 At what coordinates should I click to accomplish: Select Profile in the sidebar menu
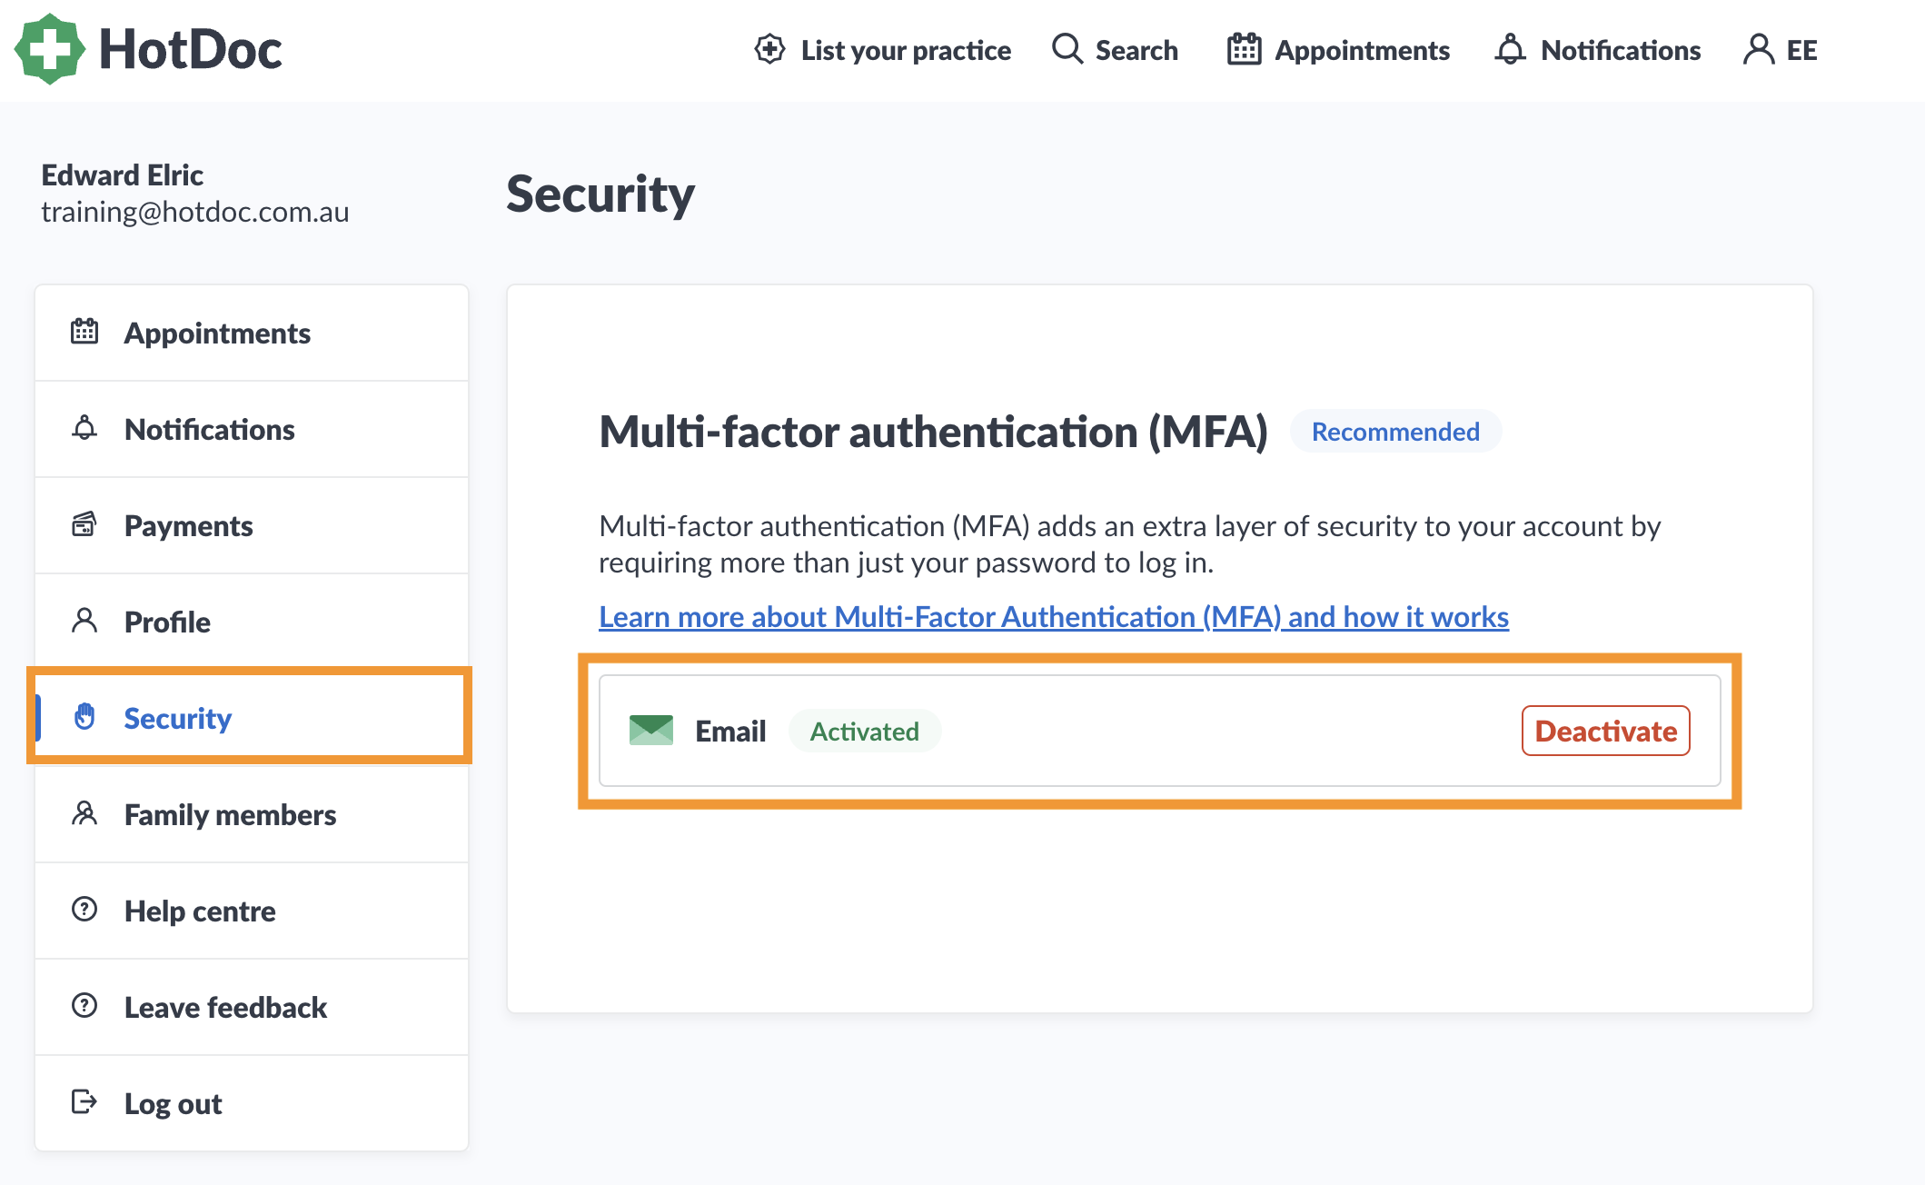[252, 622]
